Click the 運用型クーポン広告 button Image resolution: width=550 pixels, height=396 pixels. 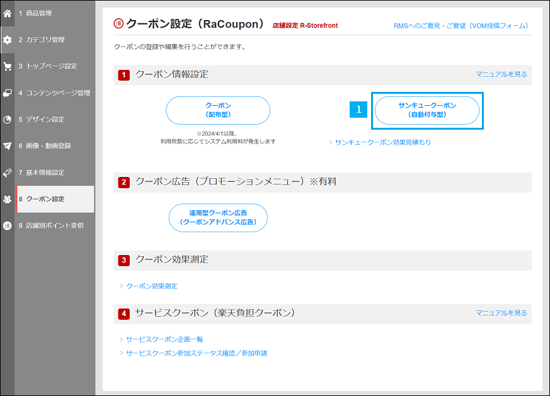(217, 218)
